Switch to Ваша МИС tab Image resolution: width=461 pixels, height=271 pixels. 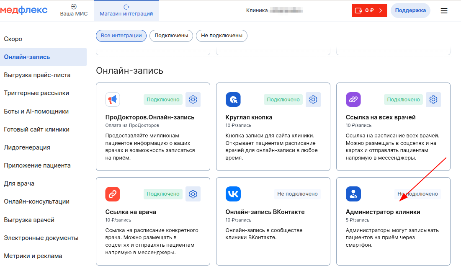point(74,10)
